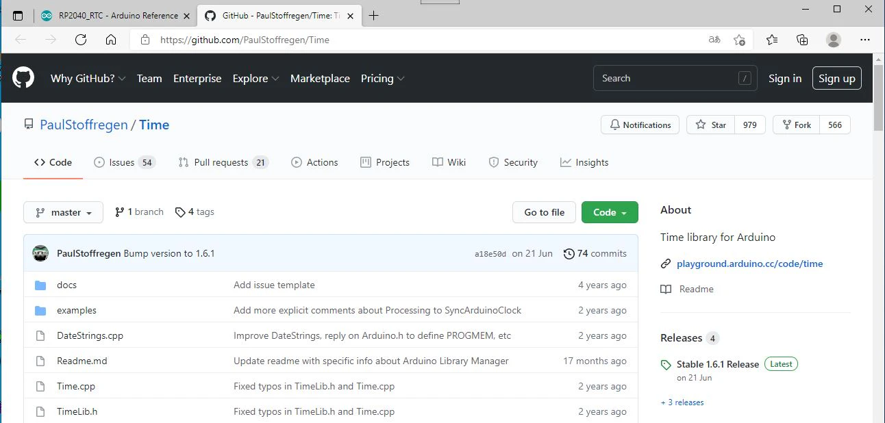Screen dimensions: 885x423
Task: Click the Sign in link
Action: pyautogui.click(x=785, y=78)
